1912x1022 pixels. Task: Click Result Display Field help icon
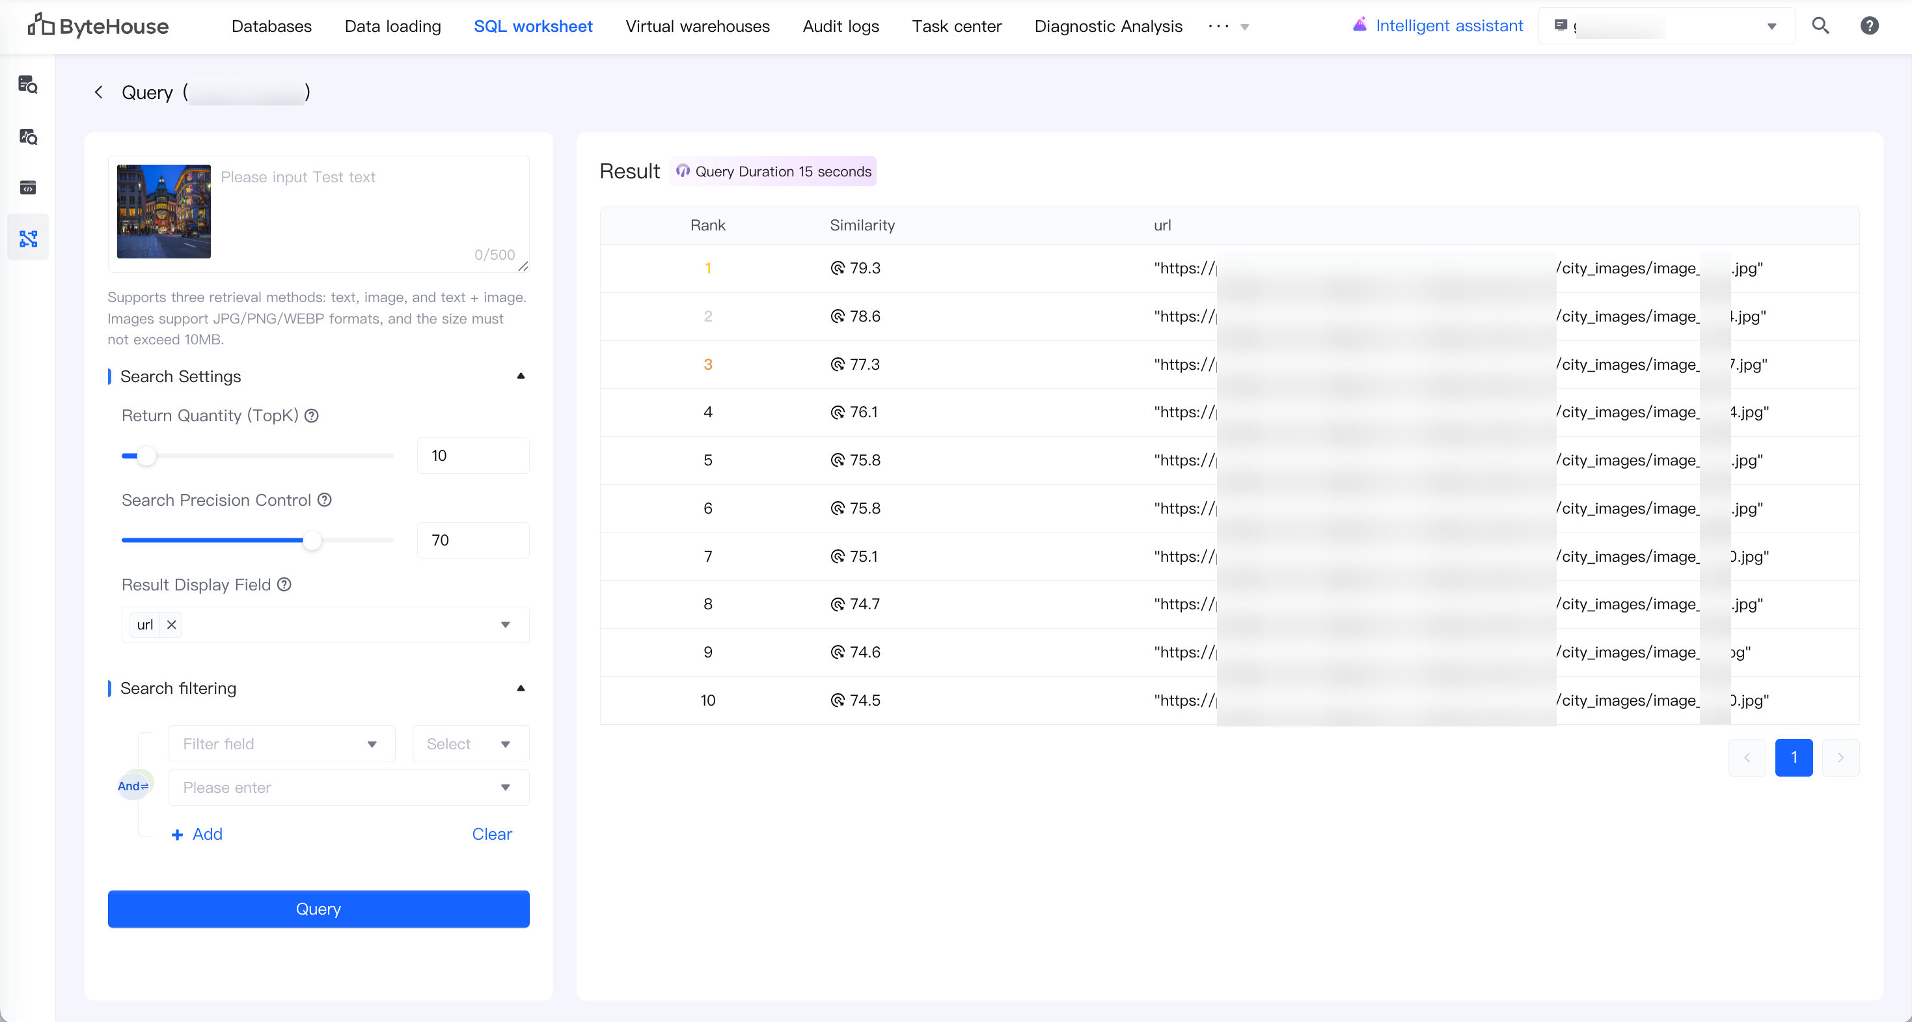pos(284,585)
